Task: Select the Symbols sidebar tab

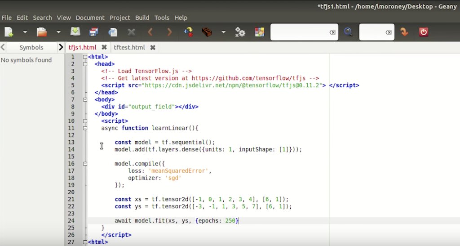Action: point(31,47)
